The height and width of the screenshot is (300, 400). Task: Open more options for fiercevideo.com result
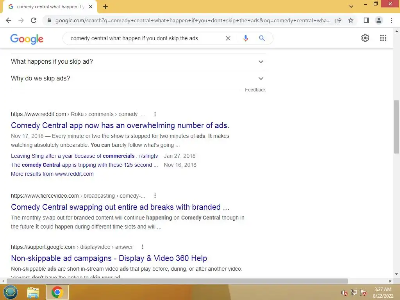(x=155, y=196)
